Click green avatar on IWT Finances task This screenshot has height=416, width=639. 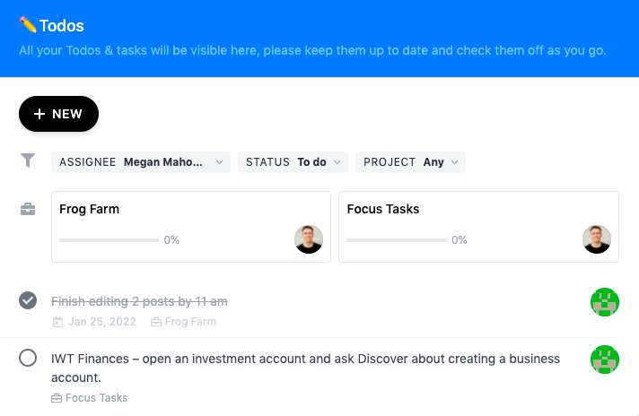[x=605, y=360]
